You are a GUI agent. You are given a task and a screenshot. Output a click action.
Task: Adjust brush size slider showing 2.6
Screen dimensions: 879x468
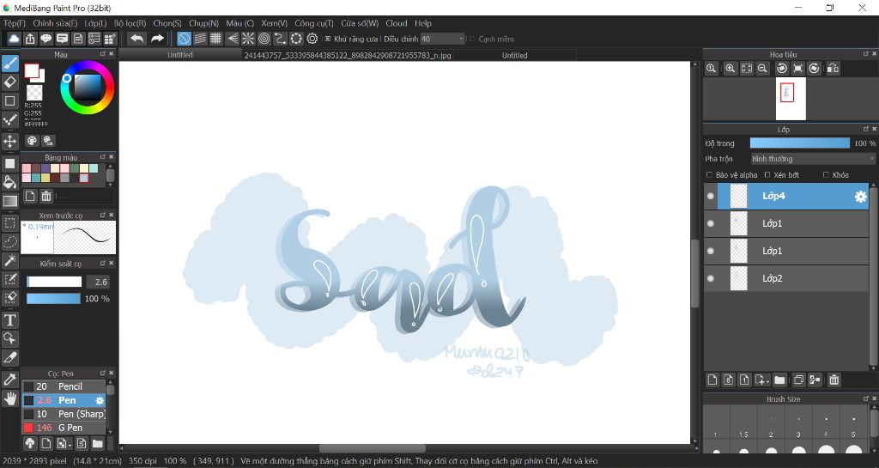click(x=54, y=282)
